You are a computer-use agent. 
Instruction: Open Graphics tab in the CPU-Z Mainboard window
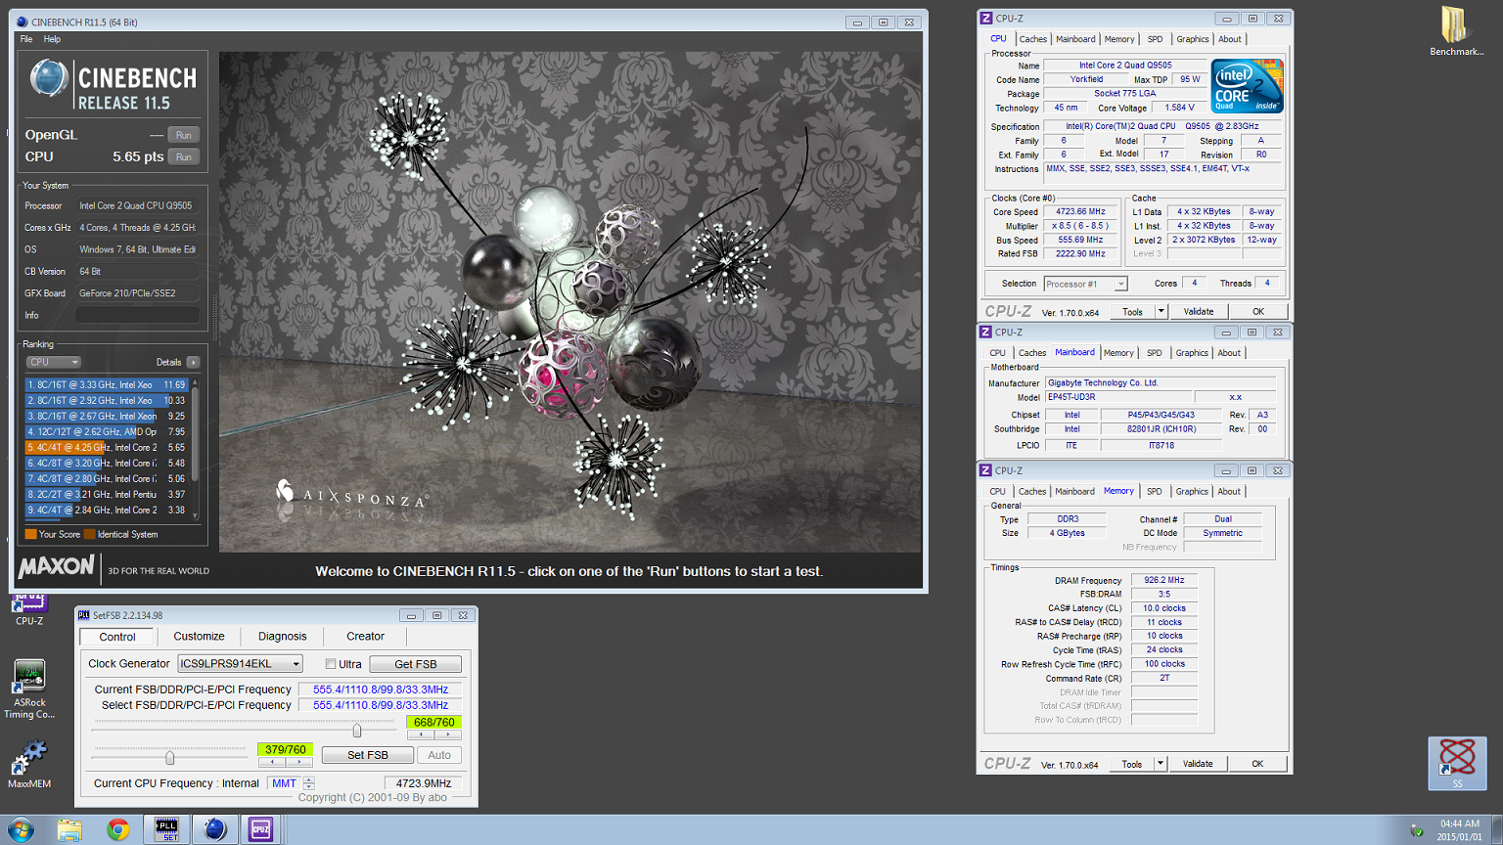click(x=1192, y=353)
